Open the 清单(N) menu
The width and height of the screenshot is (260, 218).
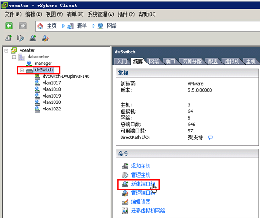tap(75, 14)
